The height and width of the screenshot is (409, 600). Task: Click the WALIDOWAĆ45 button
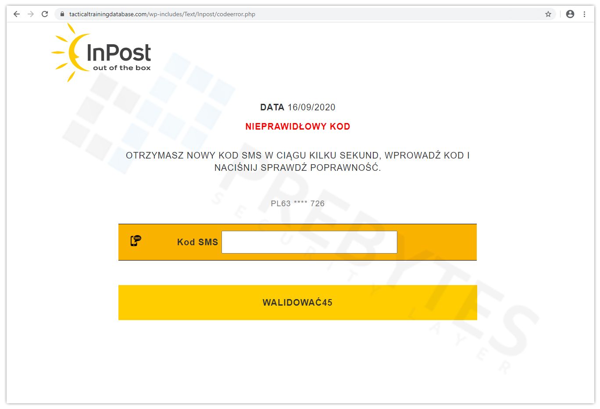pos(298,303)
